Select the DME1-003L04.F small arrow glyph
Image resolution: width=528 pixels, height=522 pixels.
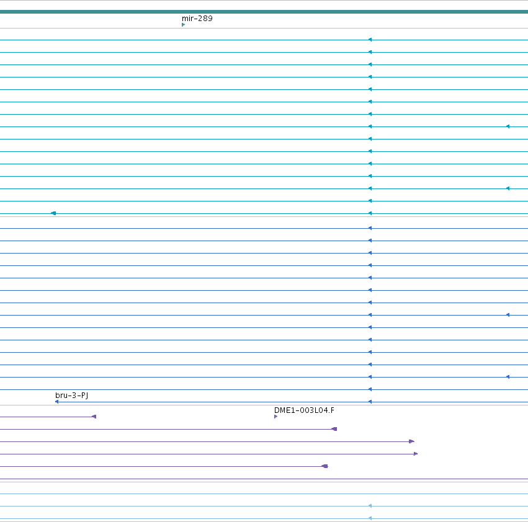tap(275, 417)
